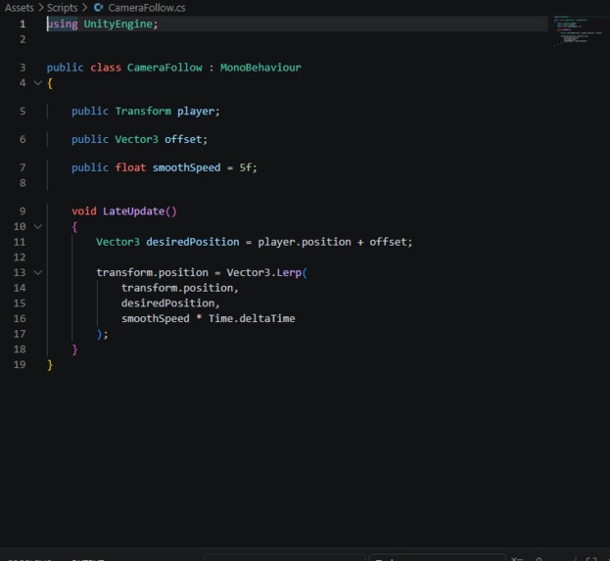Click the minimap code overview

pos(576,31)
